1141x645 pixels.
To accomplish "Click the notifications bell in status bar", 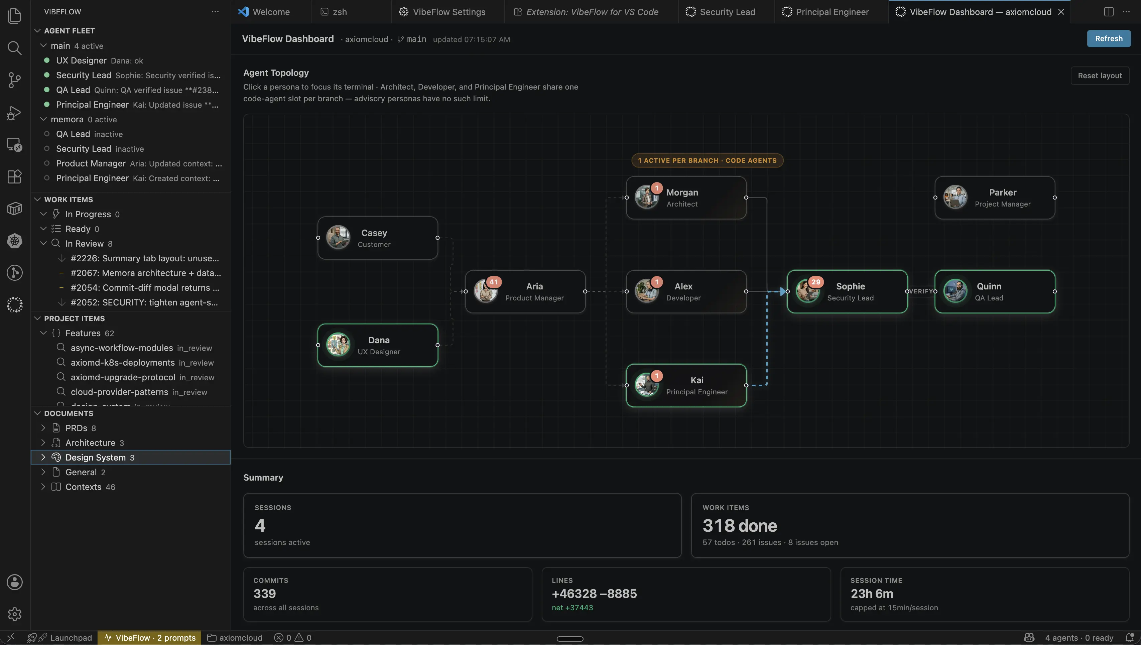I will [1130, 637].
